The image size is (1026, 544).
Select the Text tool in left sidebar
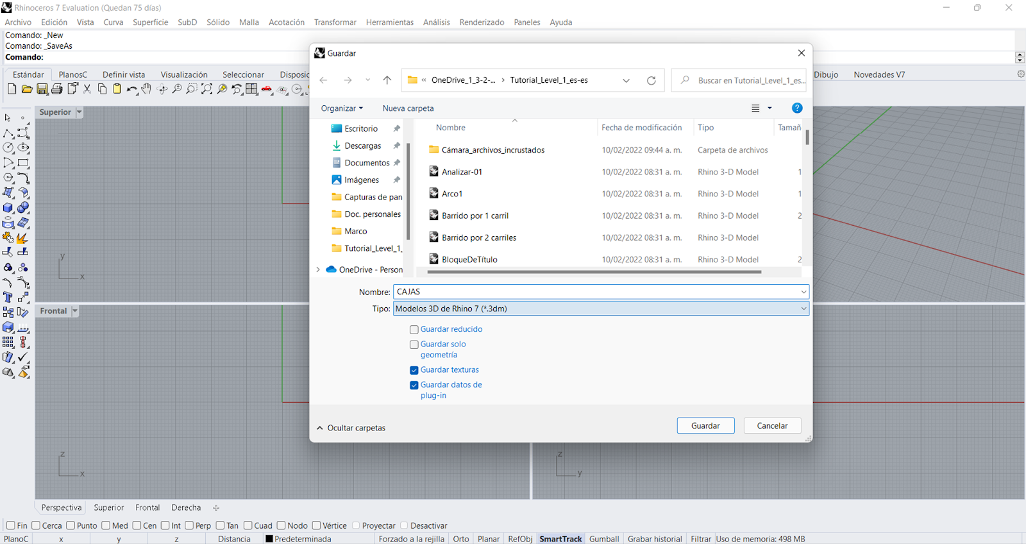pyautogui.click(x=8, y=298)
